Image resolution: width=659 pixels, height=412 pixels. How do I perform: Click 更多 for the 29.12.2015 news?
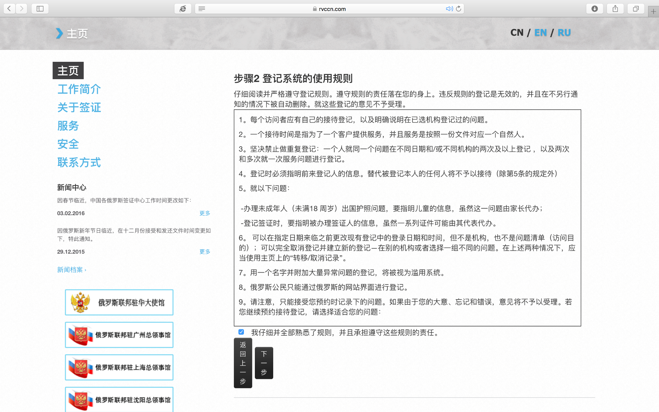pyautogui.click(x=205, y=251)
